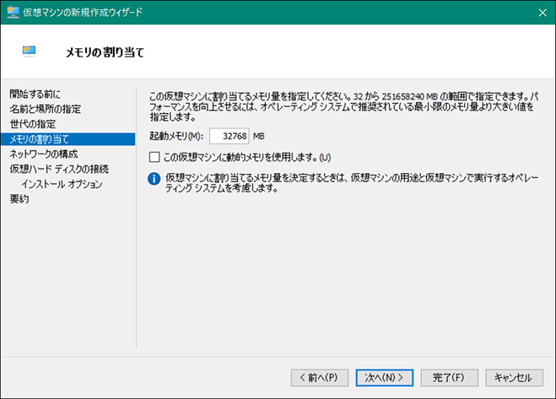Go to the インストール オプション step
The width and height of the screenshot is (556, 399).
coord(62,184)
